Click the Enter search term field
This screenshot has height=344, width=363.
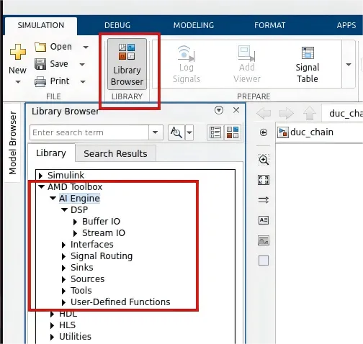89,132
